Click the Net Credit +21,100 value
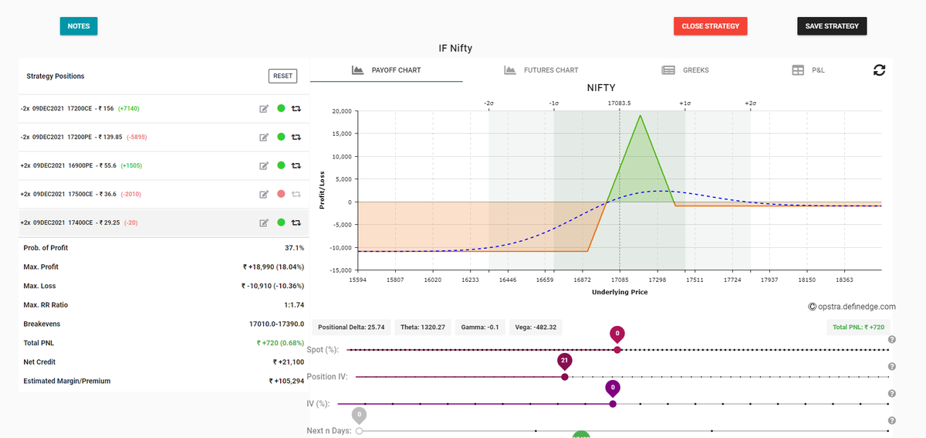 tap(289, 362)
